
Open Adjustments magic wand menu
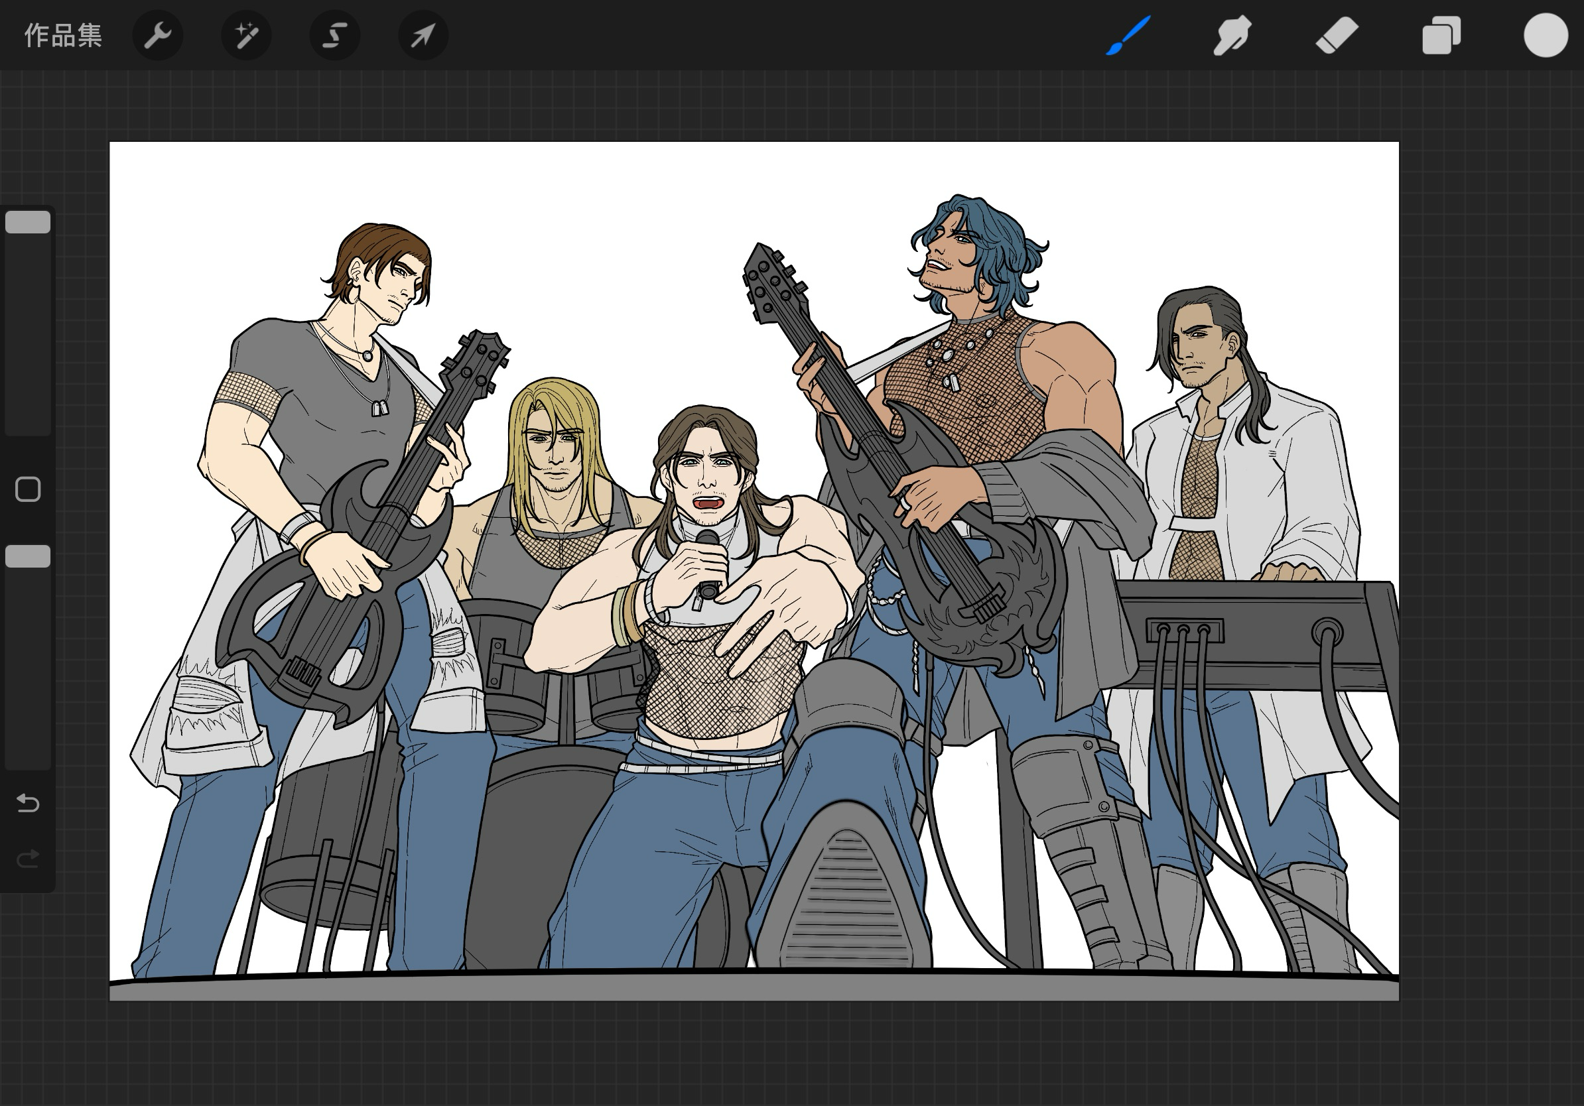pyautogui.click(x=246, y=35)
